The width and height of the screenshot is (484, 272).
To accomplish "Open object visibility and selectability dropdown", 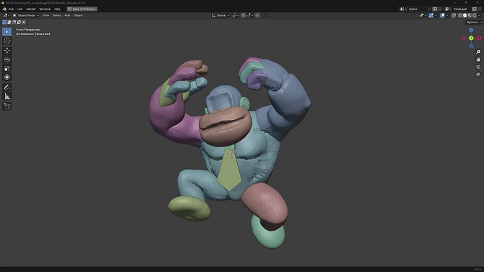I will [x=423, y=15].
